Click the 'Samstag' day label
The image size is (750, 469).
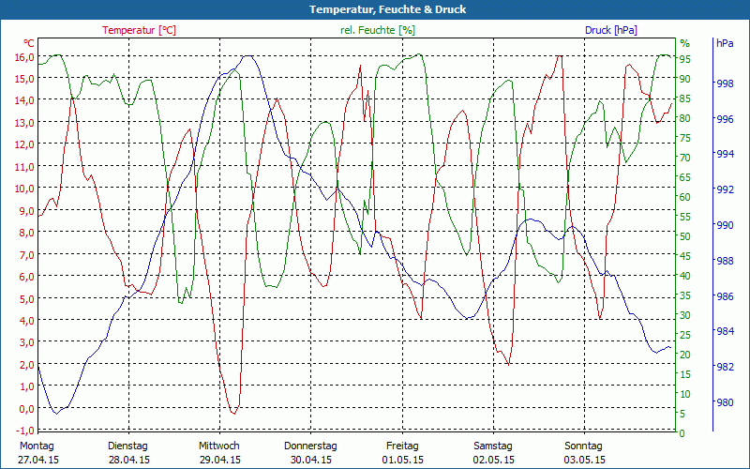(x=493, y=446)
